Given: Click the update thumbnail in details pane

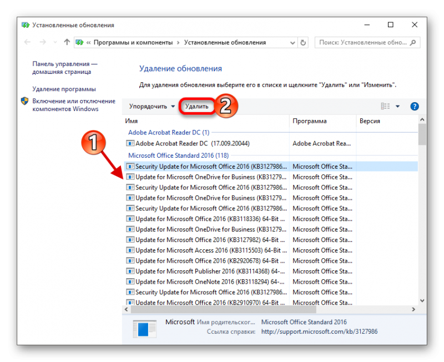Looking at the screenshot, I should 144,329.
